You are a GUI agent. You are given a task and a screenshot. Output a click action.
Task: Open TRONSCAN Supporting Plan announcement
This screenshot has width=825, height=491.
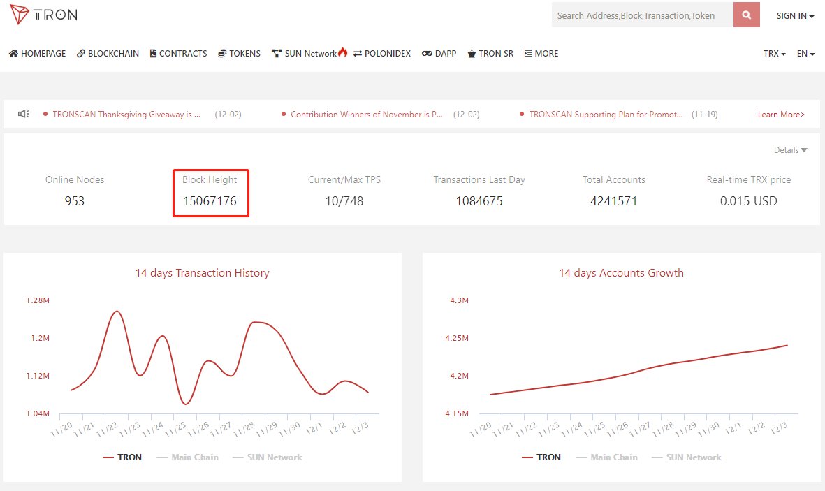pos(606,115)
